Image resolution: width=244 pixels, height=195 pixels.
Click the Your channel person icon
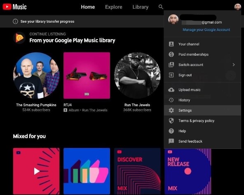[171, 44]
